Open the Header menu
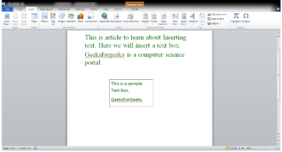 pyautogui.click(x=145, y=19)
